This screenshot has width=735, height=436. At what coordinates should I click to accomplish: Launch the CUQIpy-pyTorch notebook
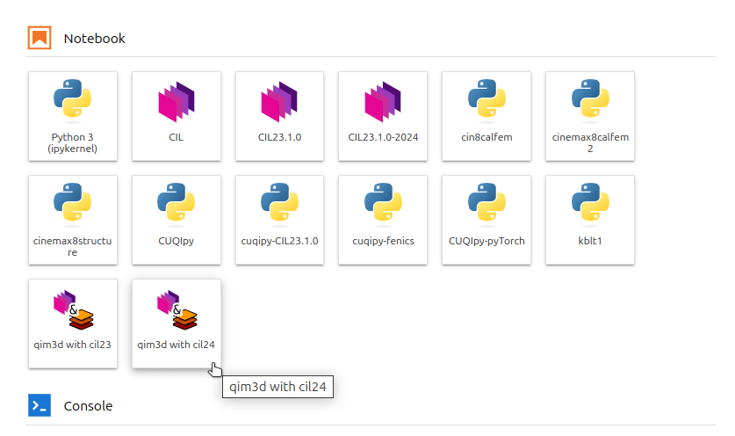click(486, 220)
